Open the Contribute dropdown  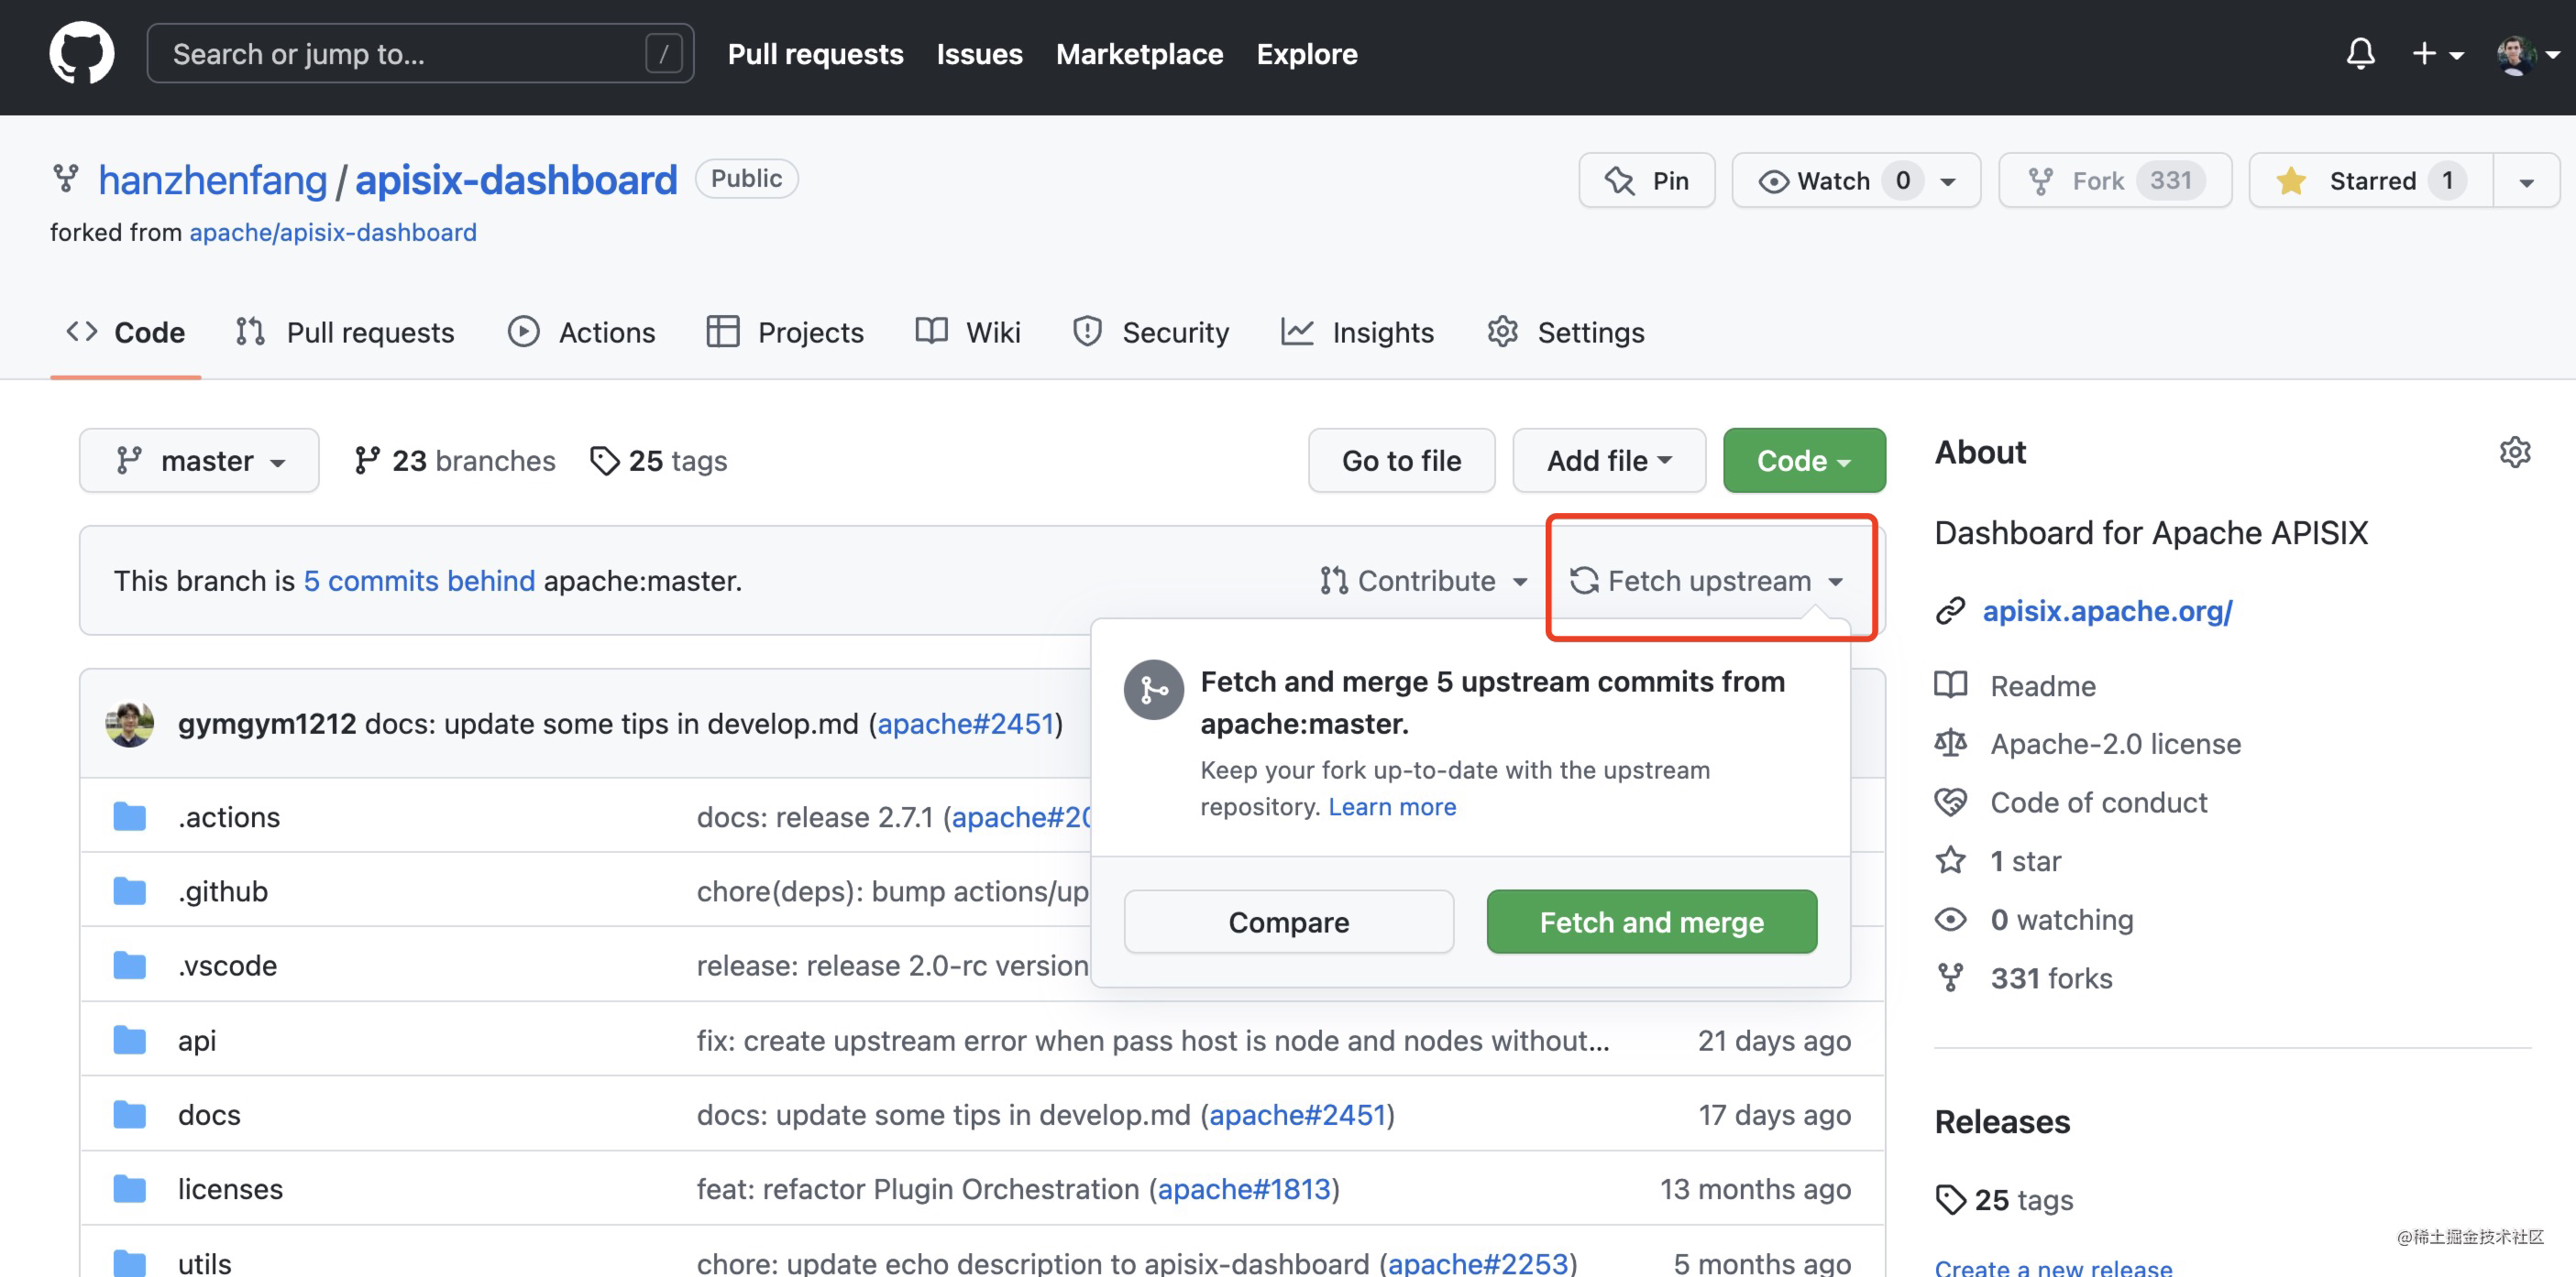point(1424,581)
